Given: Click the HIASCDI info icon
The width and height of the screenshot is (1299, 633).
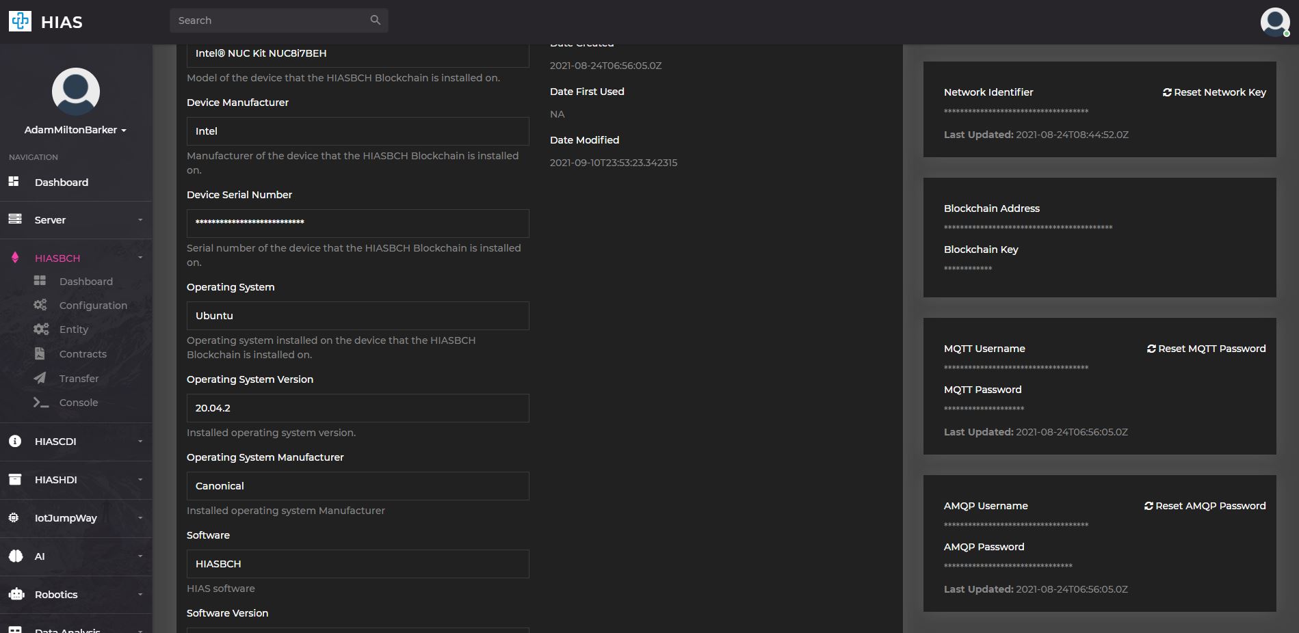Looking at the screenshot, I should point(15,441).
